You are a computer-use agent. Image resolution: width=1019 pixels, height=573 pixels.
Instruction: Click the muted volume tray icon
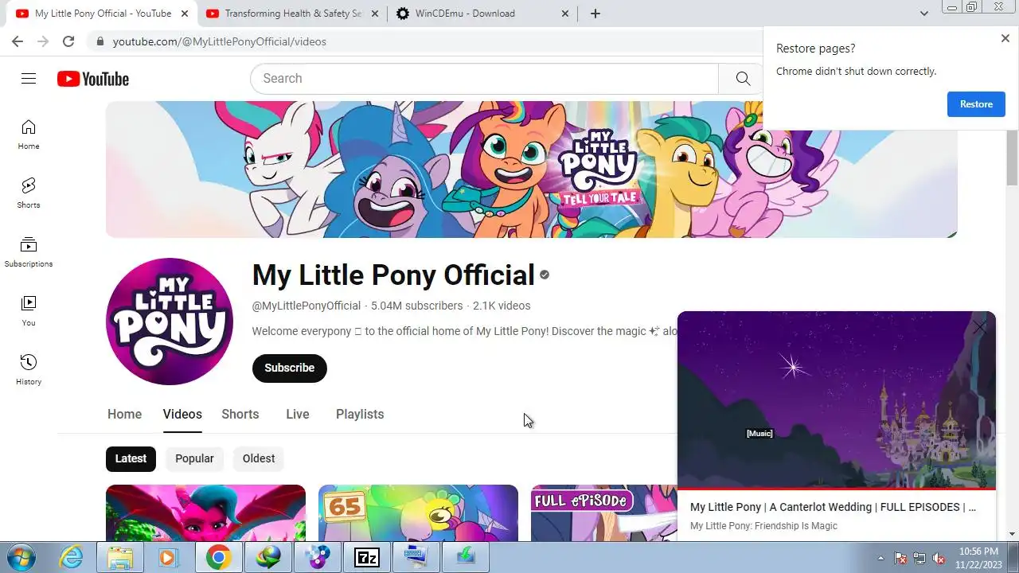[x=939, y=558]
